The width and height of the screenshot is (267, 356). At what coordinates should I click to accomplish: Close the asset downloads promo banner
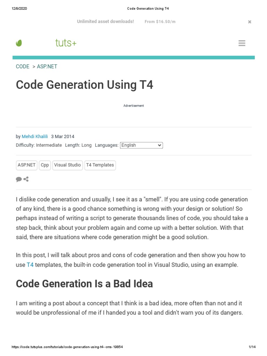tap(249, 22)
